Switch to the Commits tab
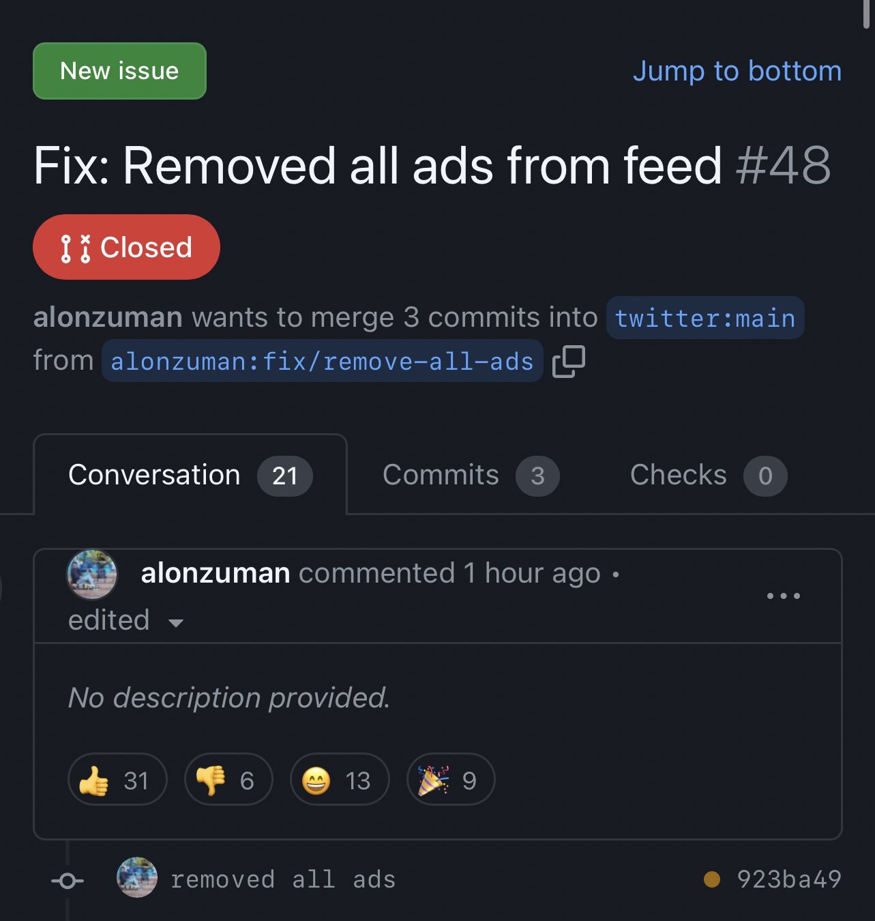 click(471, 475)
